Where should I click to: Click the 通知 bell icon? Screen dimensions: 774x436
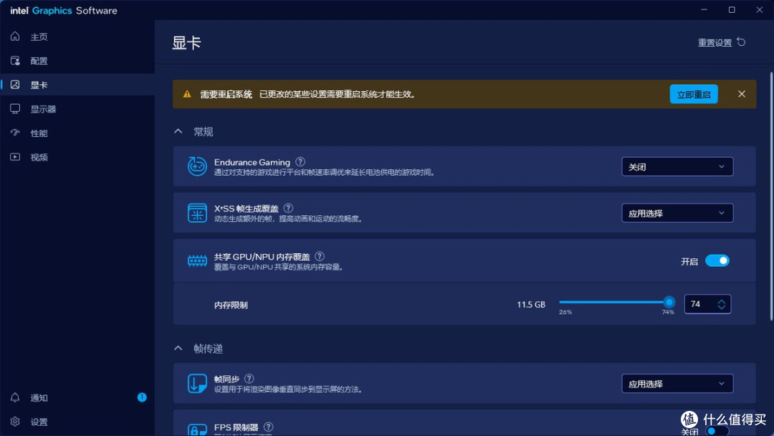click(x=15, y=397)
